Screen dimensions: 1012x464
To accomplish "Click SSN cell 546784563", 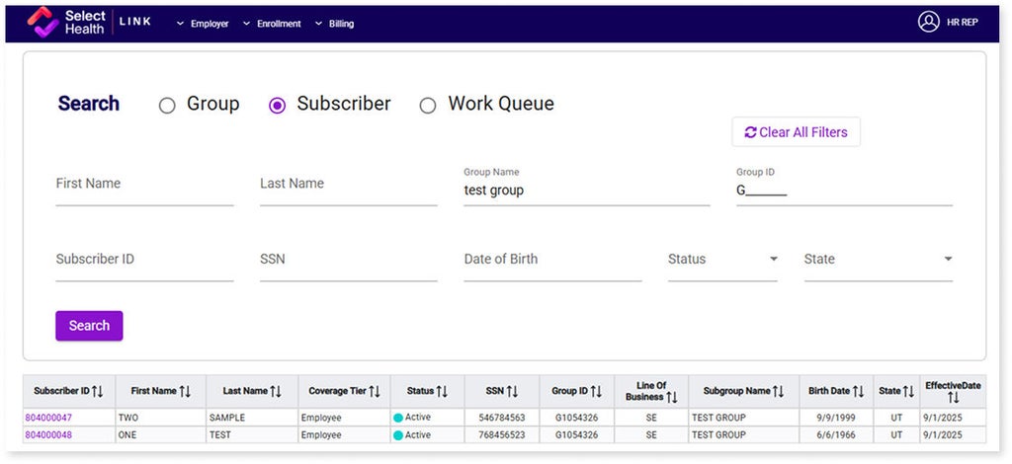I will click(x=501, y=418).
